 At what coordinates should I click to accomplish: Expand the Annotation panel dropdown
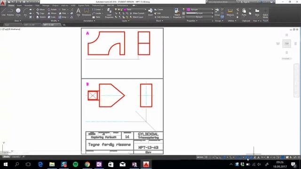pyautogui.click(x=89, y=21)
